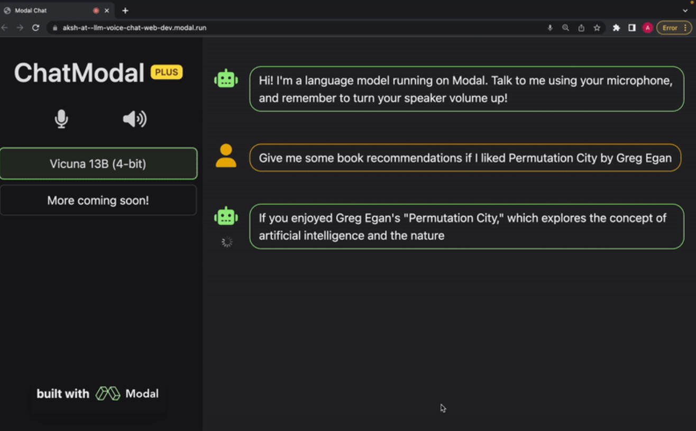Click the robot avatar beside the loading spinner
The image size is (696, 431).
coord(226,216)
